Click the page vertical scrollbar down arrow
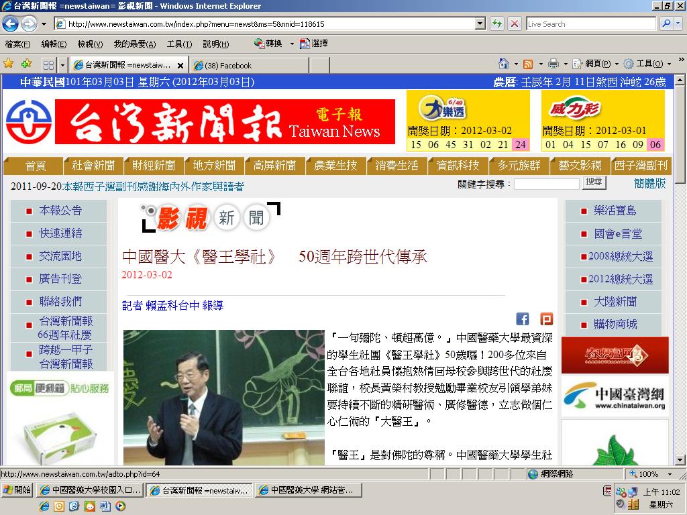The width and height of the screenshot is (687, 515). point(680,460)
